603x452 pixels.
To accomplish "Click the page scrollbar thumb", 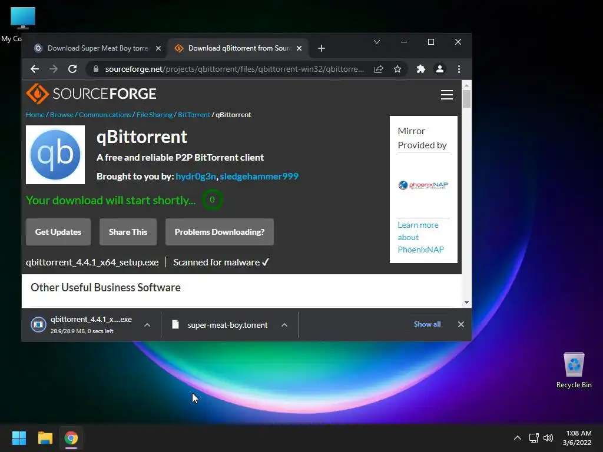I will point(466,99).
